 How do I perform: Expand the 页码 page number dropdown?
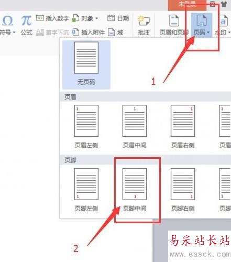[202, 25]
